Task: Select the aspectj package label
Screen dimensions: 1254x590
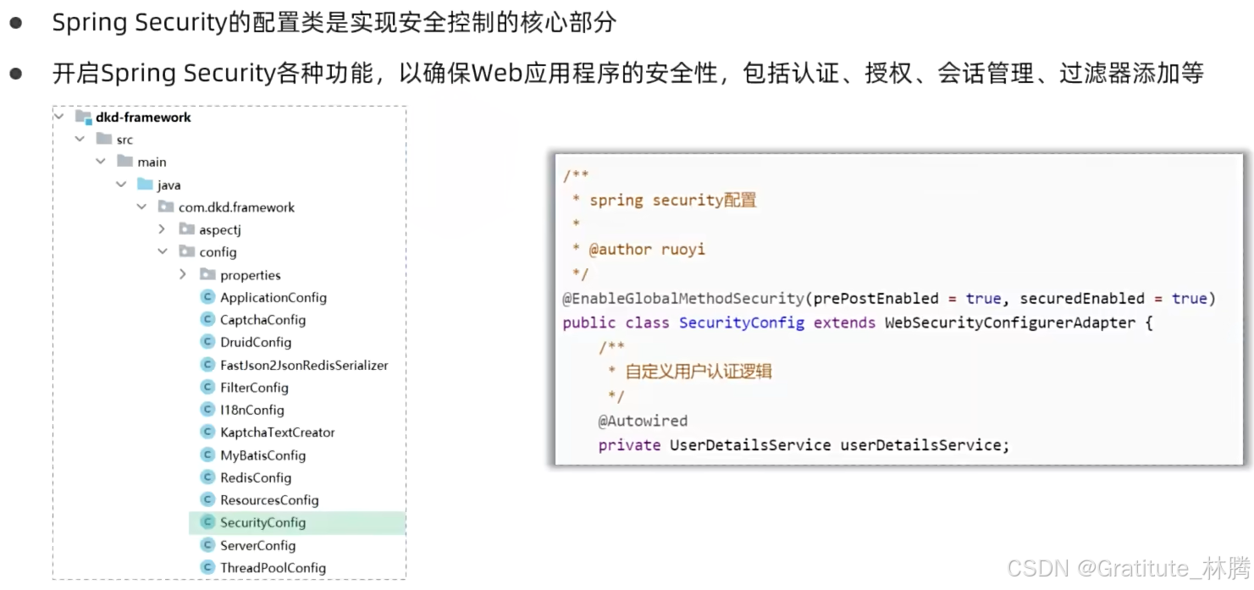Action: pos(220,229)
